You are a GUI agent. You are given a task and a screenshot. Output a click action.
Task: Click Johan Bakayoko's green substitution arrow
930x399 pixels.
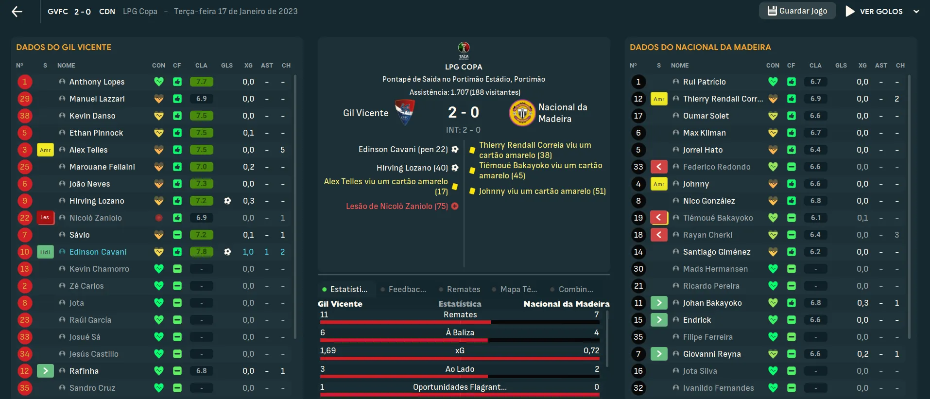pyautogui.click(x=659, y=303)
